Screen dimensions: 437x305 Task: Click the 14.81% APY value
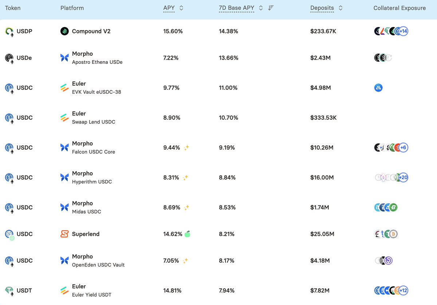(172, 290)
